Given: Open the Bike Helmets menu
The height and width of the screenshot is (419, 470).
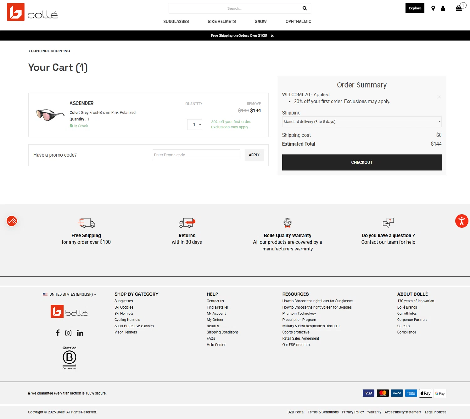Looking at the screenshot, I should pos(222,21).
